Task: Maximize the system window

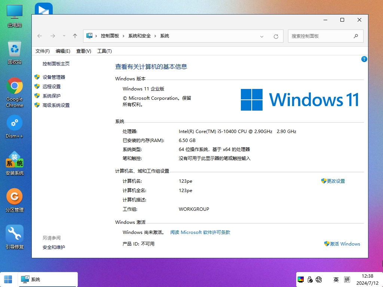Action: click(x=342, y=20)
